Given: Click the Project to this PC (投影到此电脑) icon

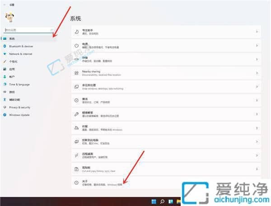Looking at the screenshot, I should (x=77, y=142).
